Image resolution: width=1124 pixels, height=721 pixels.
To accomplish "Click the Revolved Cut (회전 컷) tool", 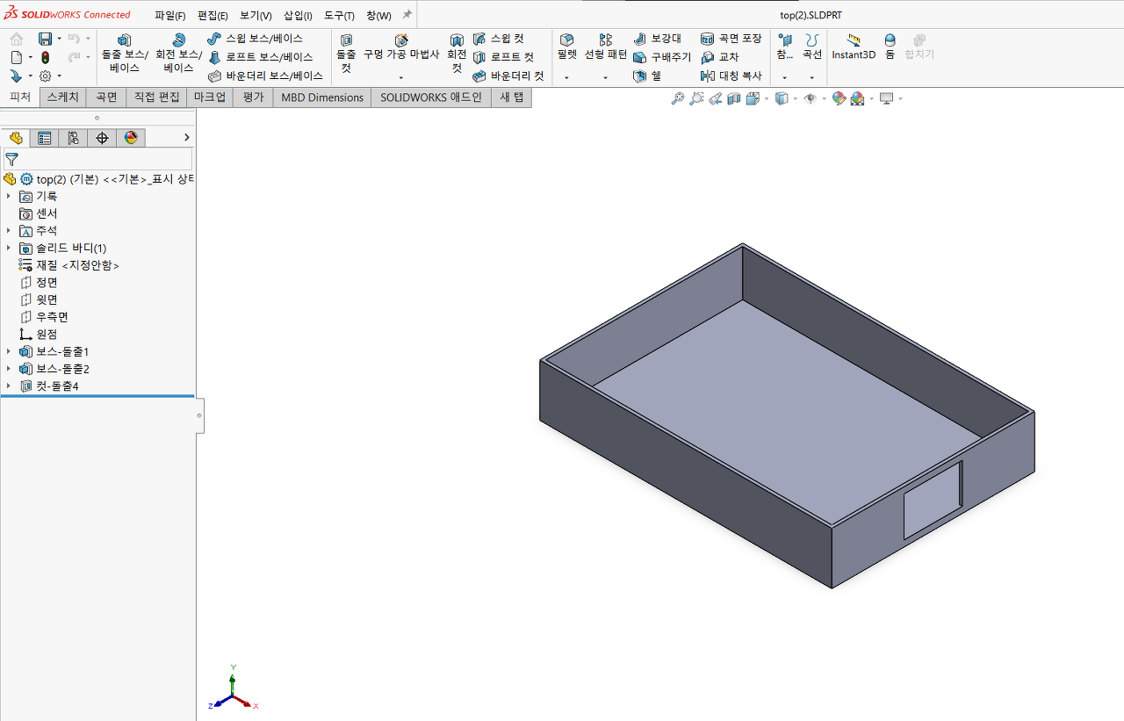I will pos(457,54).
